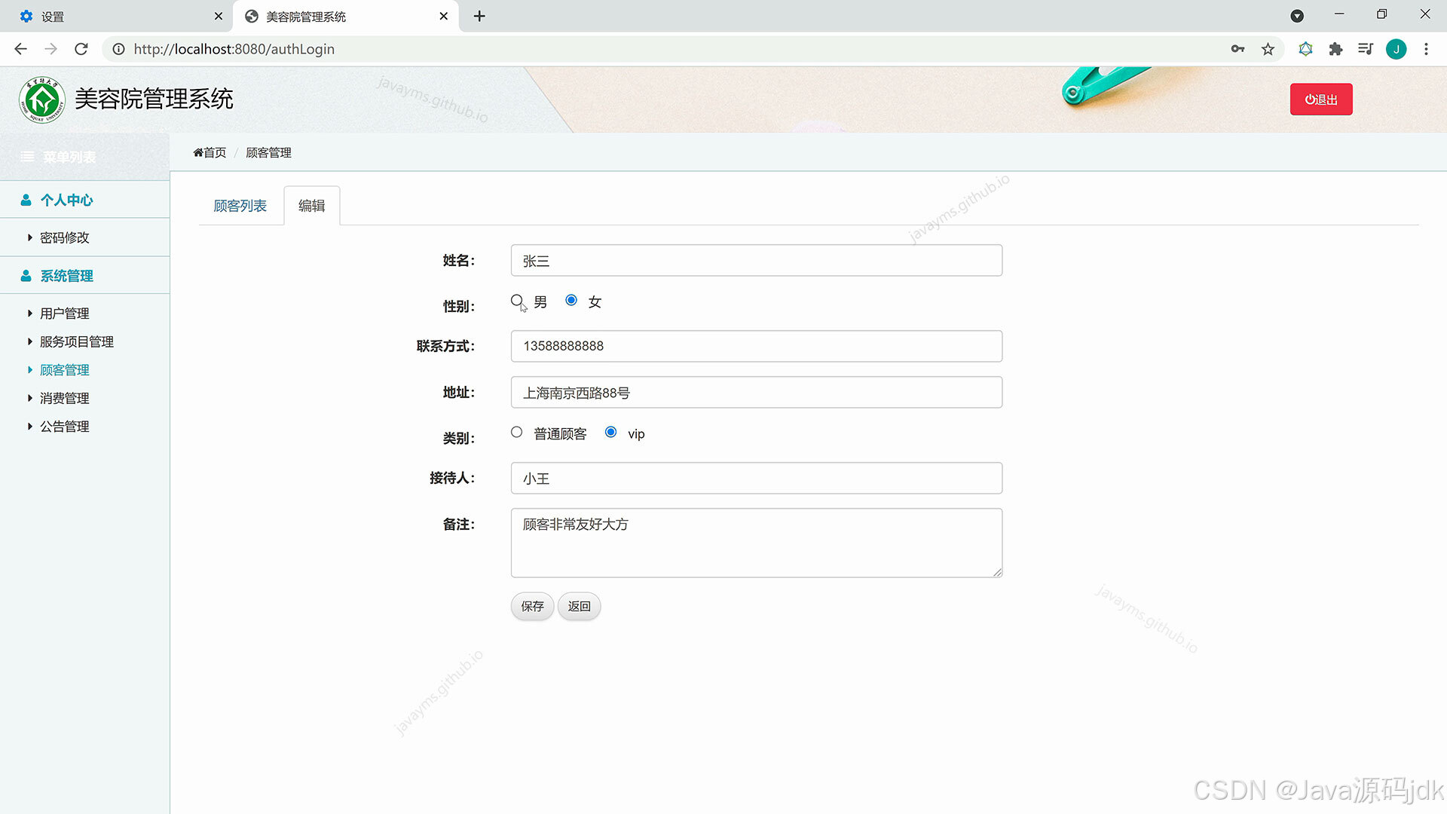Select the 普通顾客 category radio button
Viewport: 1447px width, 814px height.
coord(516,432)
